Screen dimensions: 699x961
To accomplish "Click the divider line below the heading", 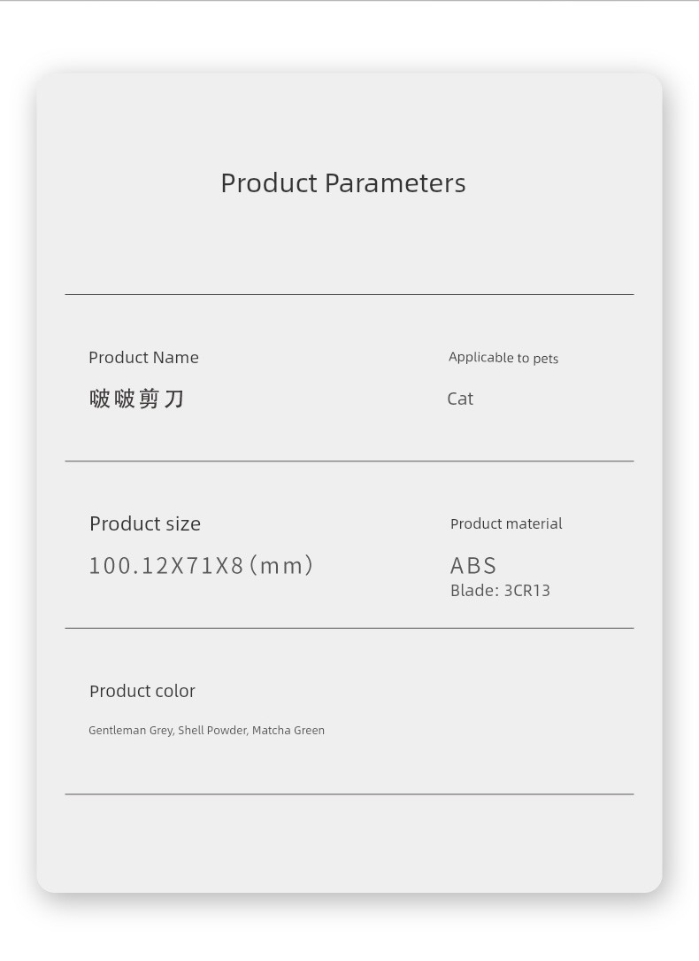I will coord(349,294).
